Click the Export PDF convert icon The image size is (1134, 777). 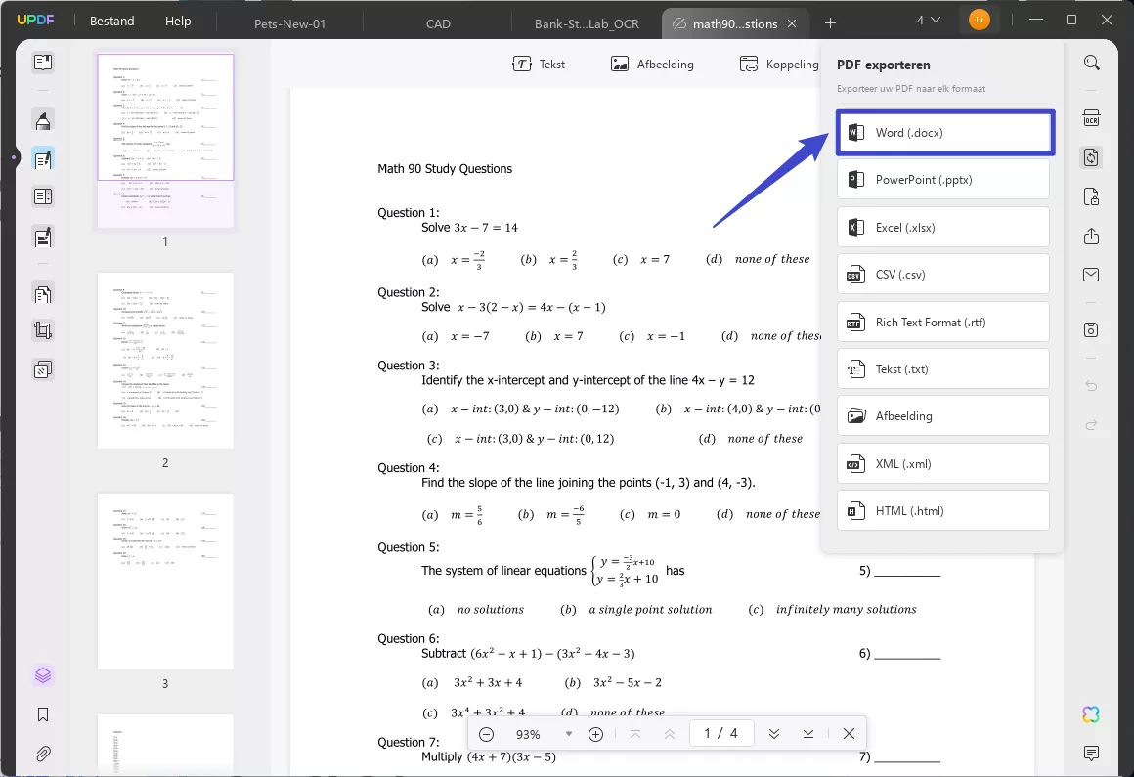(x=1091, y=157)
